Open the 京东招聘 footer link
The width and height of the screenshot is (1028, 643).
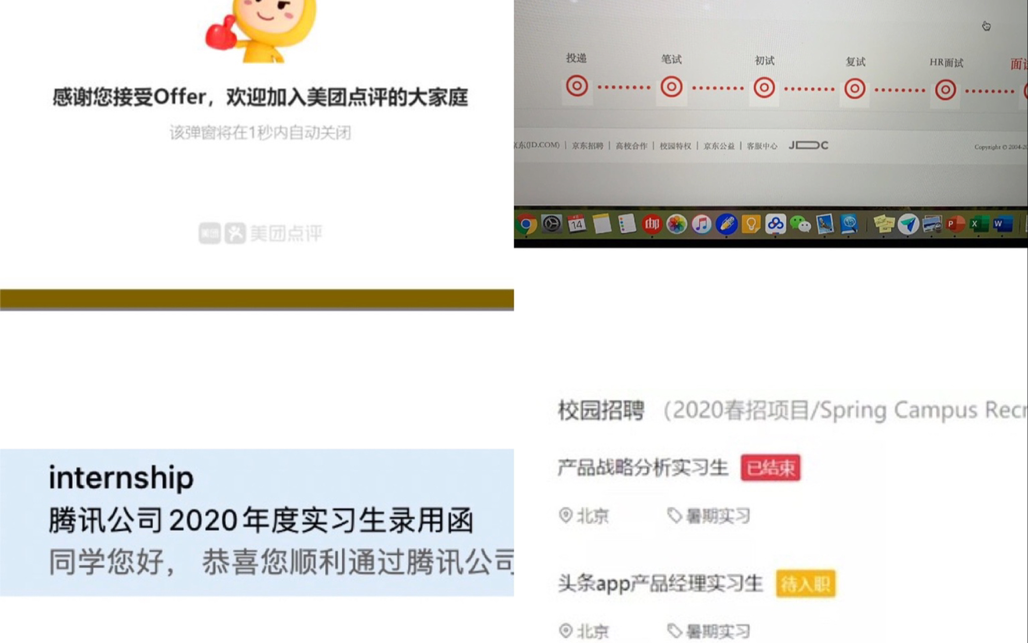pos(587,146)
